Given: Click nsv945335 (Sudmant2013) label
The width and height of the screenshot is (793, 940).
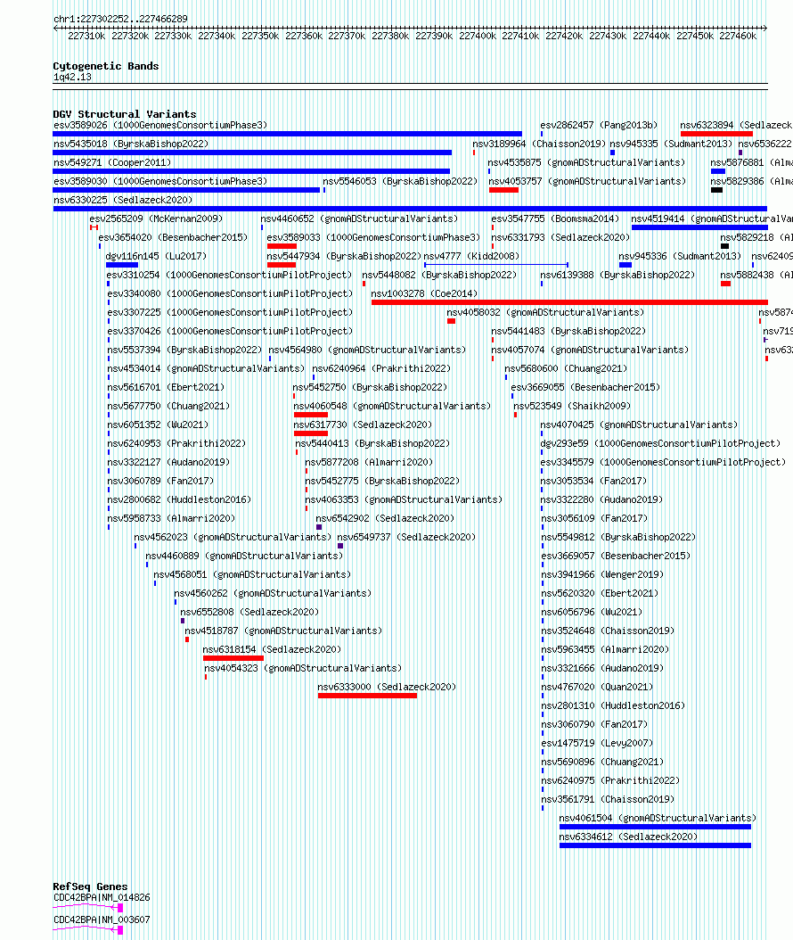Looking at the screenshot, I should [x=671, y=144].
